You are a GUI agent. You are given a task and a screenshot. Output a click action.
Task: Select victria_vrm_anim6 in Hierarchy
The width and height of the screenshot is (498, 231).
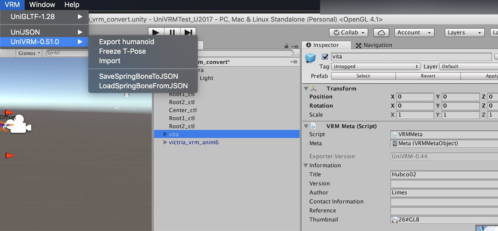point(193,142)
